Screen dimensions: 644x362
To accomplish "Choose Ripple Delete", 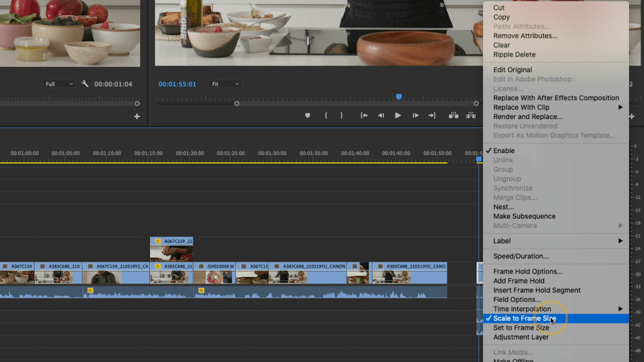I will (x=556, y=54).
